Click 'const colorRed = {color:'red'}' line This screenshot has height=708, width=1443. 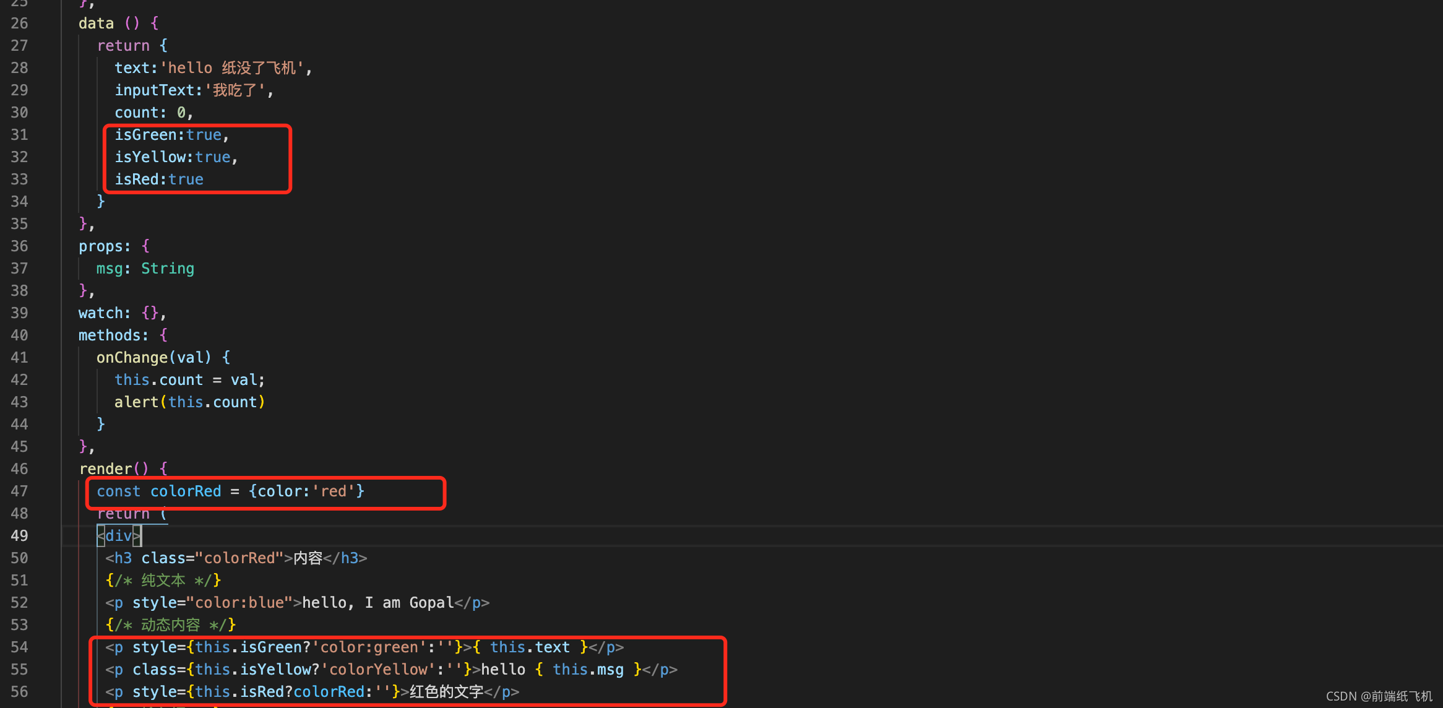(x=231, y=491)
